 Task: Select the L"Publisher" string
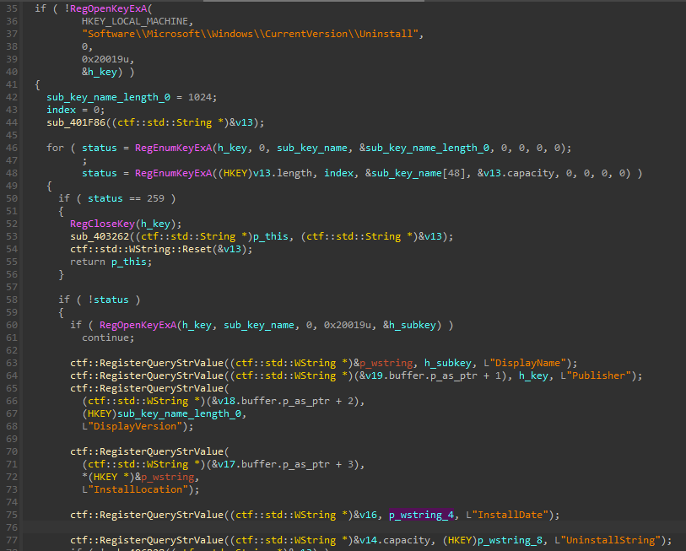coord(596,376)
